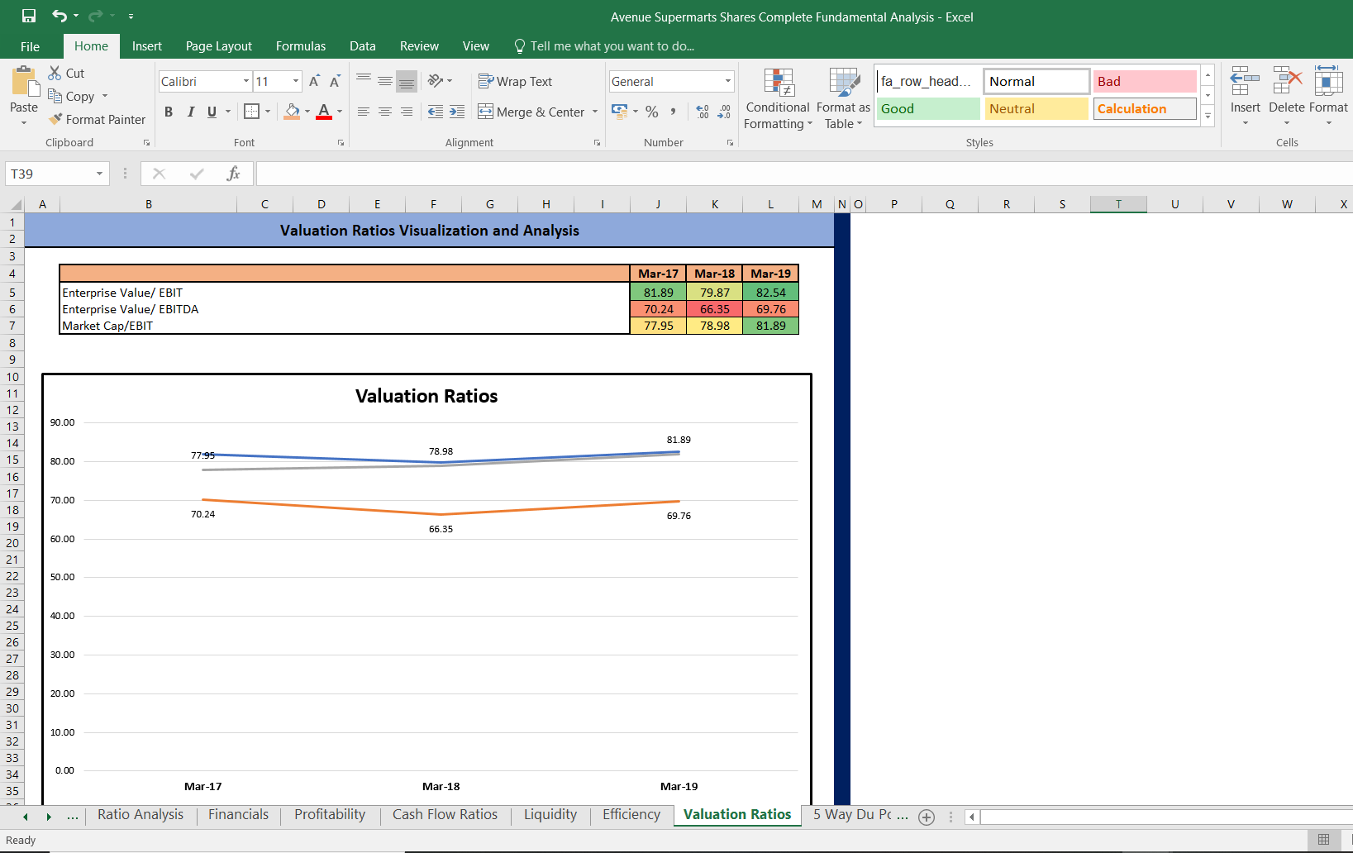Open the File menu
Screen dimensions: 1353x853
point(30,46)
